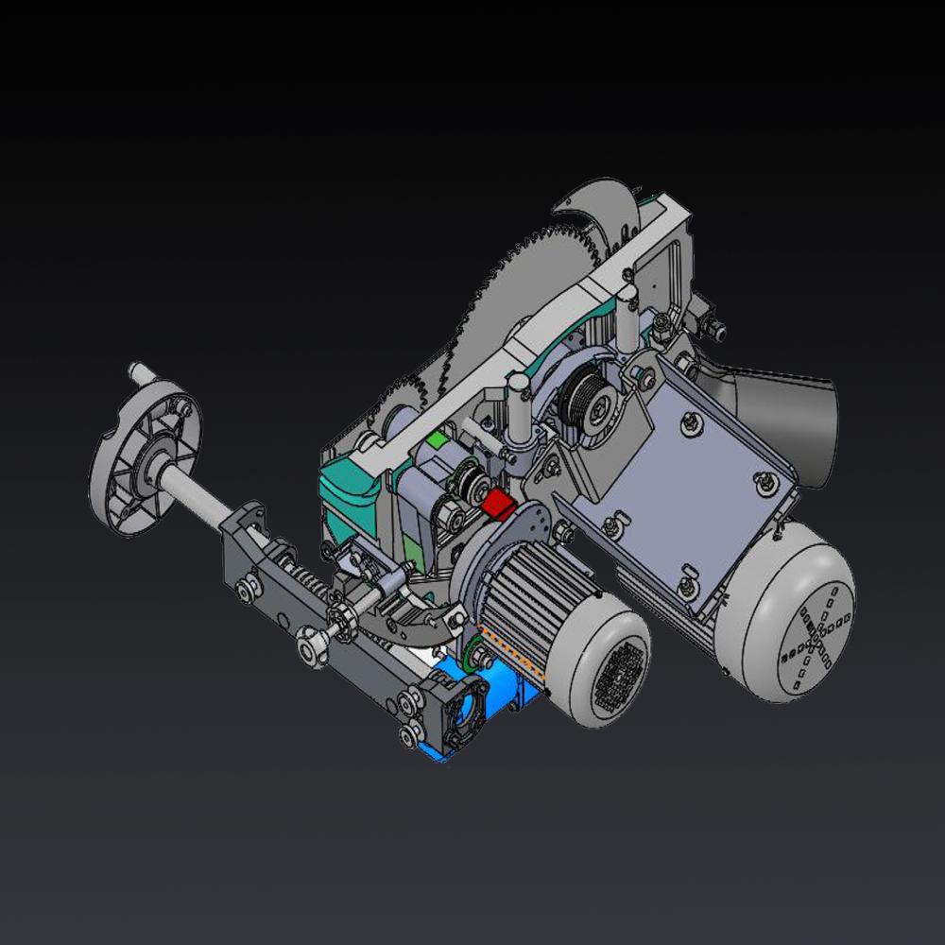Viewport: 945px width, 945px height.
Task: Select the red block on the assembly
Action: [x=494, y=503]
